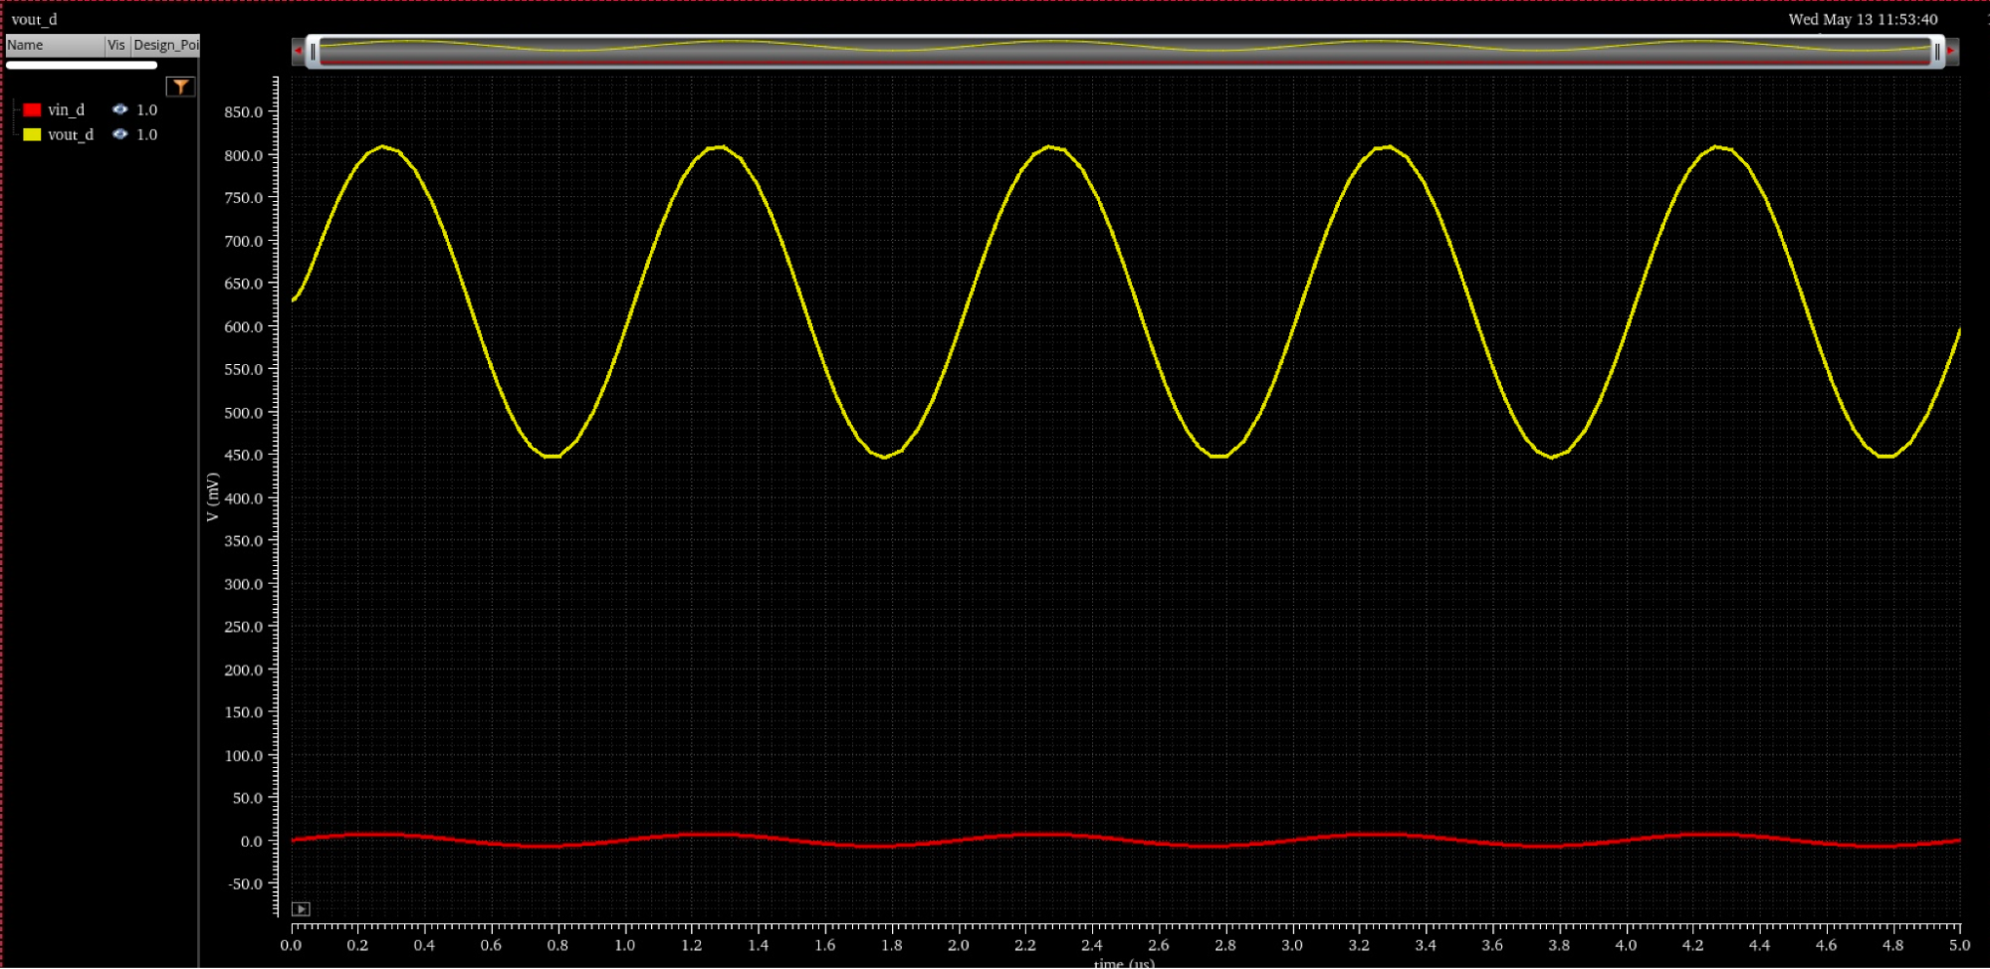This screenshot has width=1990, height=969.
Task: Click the 5.0 x-axis tick label
Action: pos(1960,945)
